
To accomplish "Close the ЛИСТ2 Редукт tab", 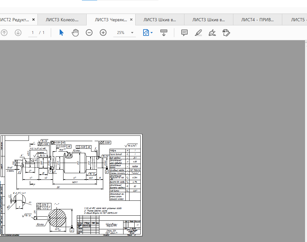I will [33, 20].
